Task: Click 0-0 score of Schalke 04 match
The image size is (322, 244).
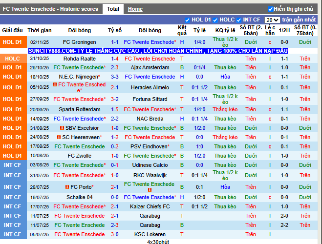Action: (115, 197)
